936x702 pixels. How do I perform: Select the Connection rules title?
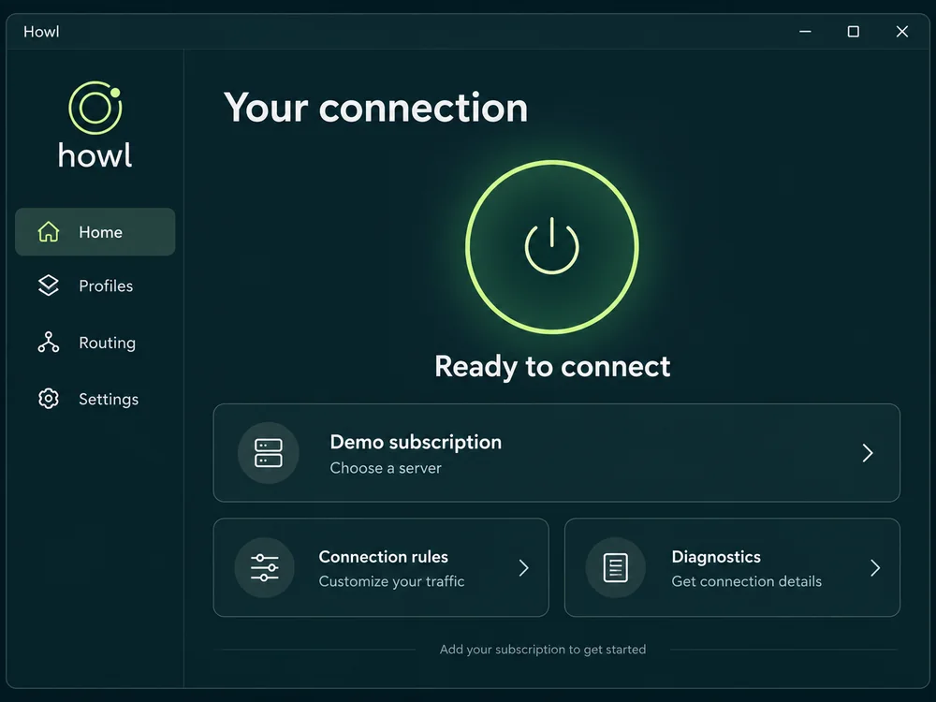(x=383, y=556)
